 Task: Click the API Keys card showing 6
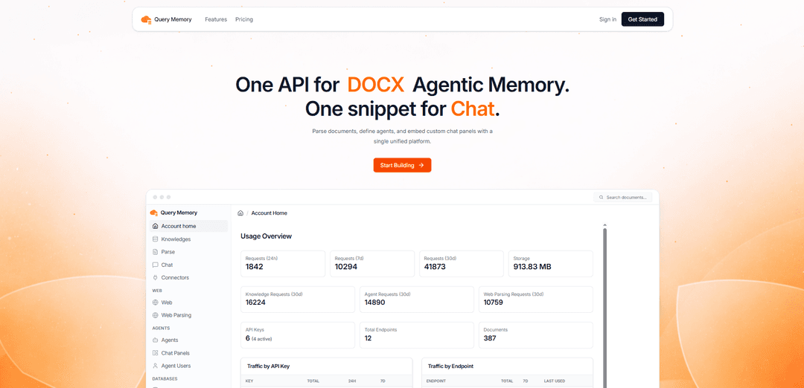pyautogui.click(x=298, y=335)
